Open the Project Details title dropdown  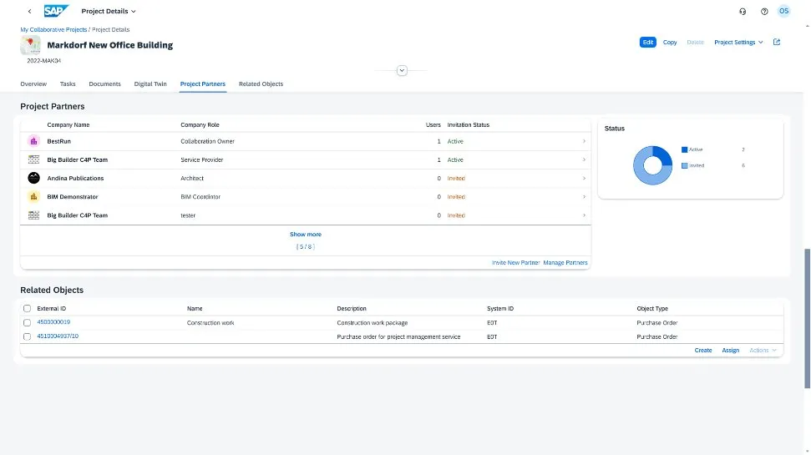[x=108, y=11]
